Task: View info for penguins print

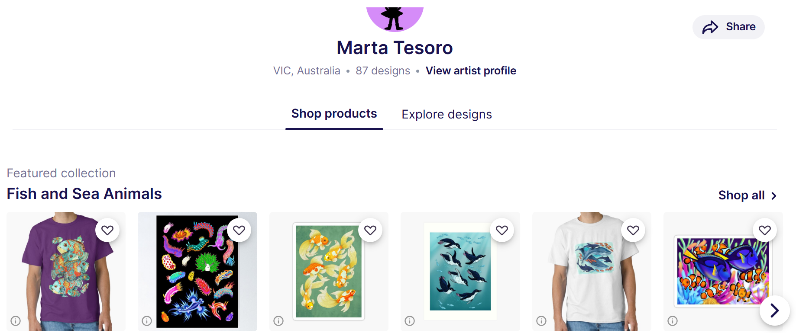Action: pyautogui.click(x=410, y=321)
